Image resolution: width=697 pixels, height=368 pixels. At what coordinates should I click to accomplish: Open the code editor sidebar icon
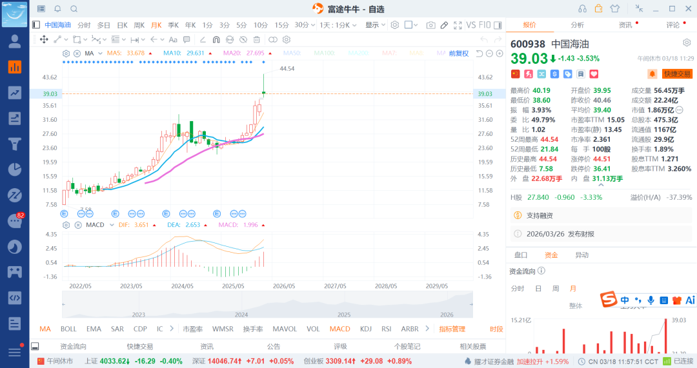14,298
